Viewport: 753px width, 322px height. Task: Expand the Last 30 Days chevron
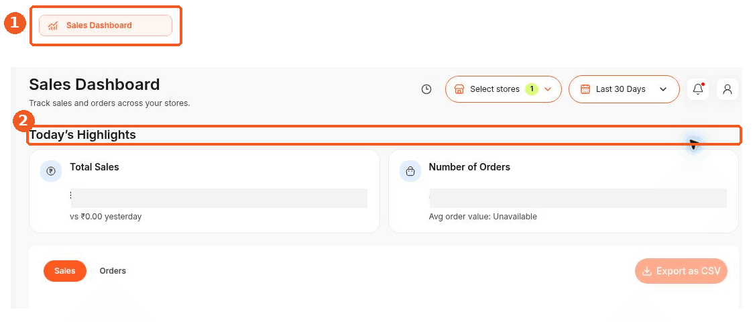(663, 89)
